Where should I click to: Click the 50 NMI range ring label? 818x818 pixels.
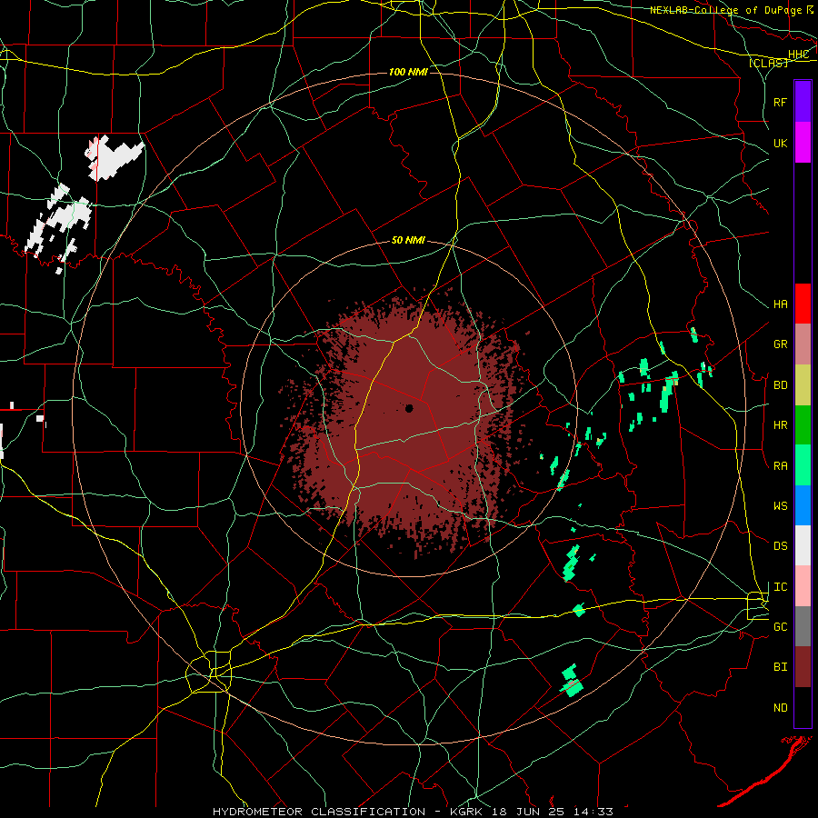(x=408, y=241)
